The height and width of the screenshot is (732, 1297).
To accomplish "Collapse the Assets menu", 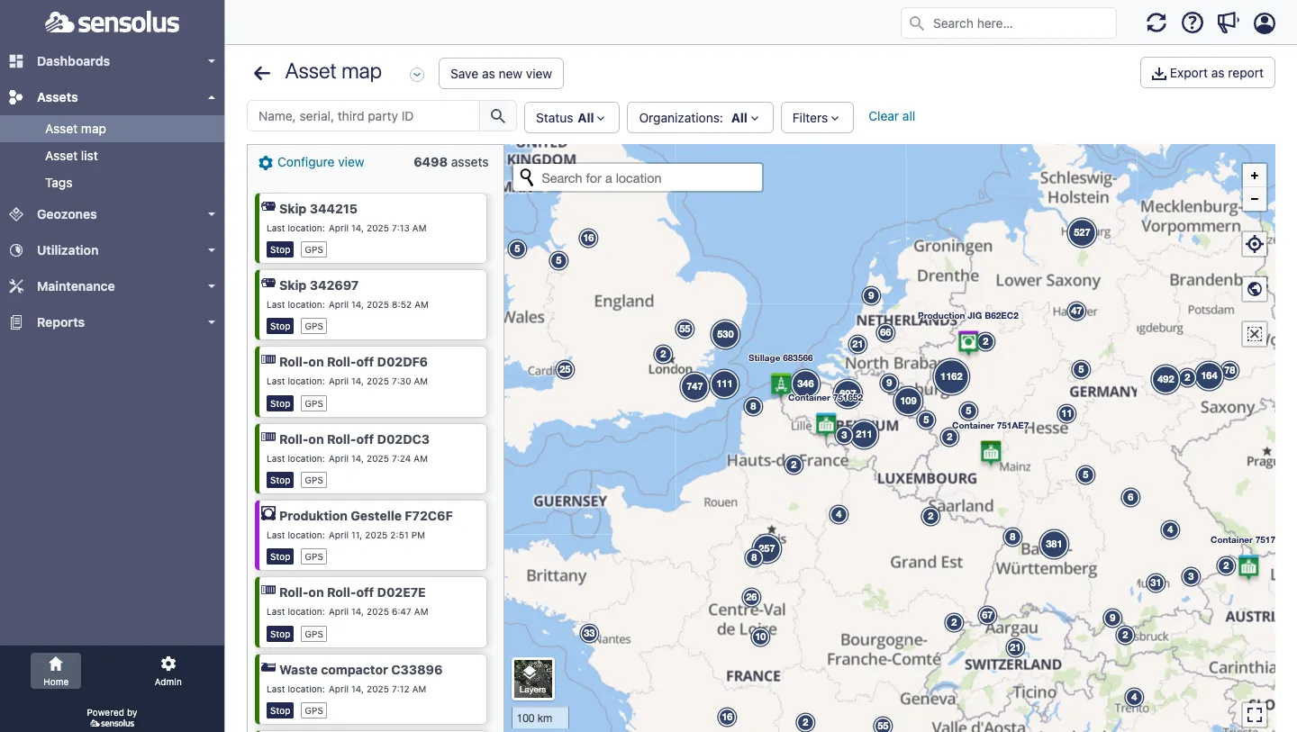I will 112,97.
